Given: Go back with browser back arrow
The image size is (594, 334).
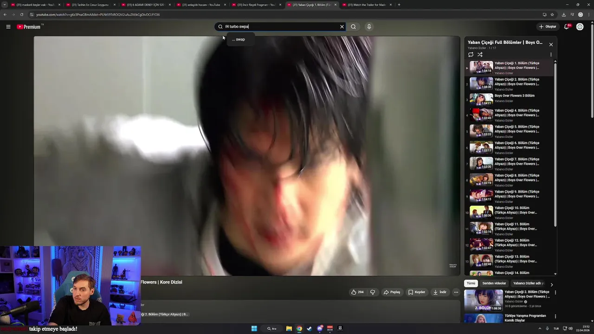Looking at the screenshot, I should (x=5, y=14).
